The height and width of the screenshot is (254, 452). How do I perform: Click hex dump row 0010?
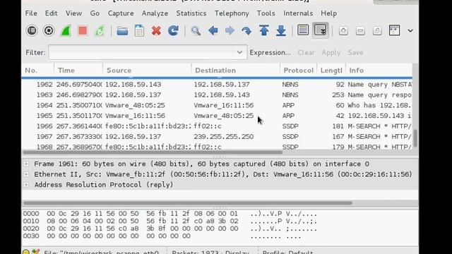170,221
